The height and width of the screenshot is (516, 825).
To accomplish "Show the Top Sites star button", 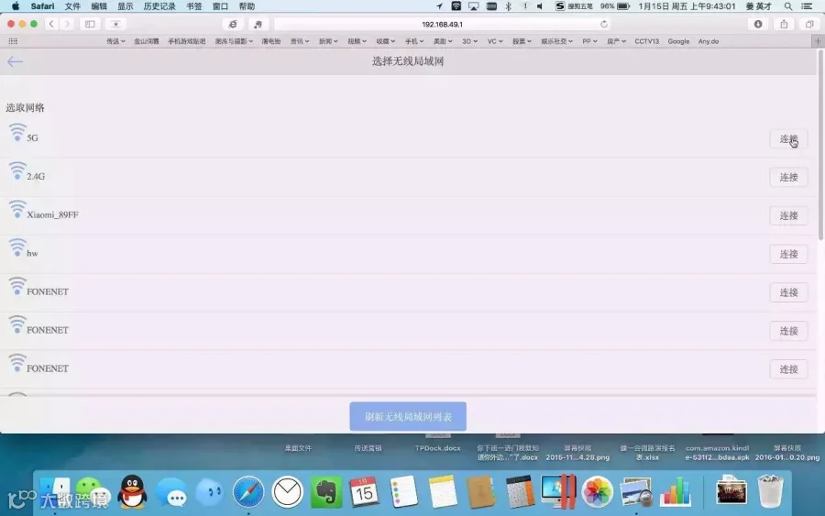I will pyautogui.click(x=115, y=24).
